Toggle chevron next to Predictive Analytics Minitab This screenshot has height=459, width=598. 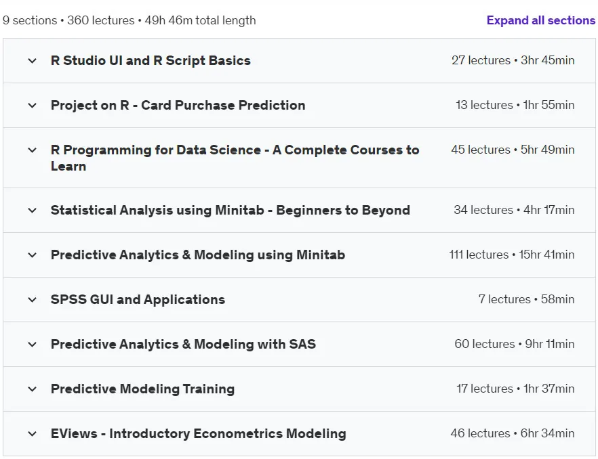click(33, 255)
